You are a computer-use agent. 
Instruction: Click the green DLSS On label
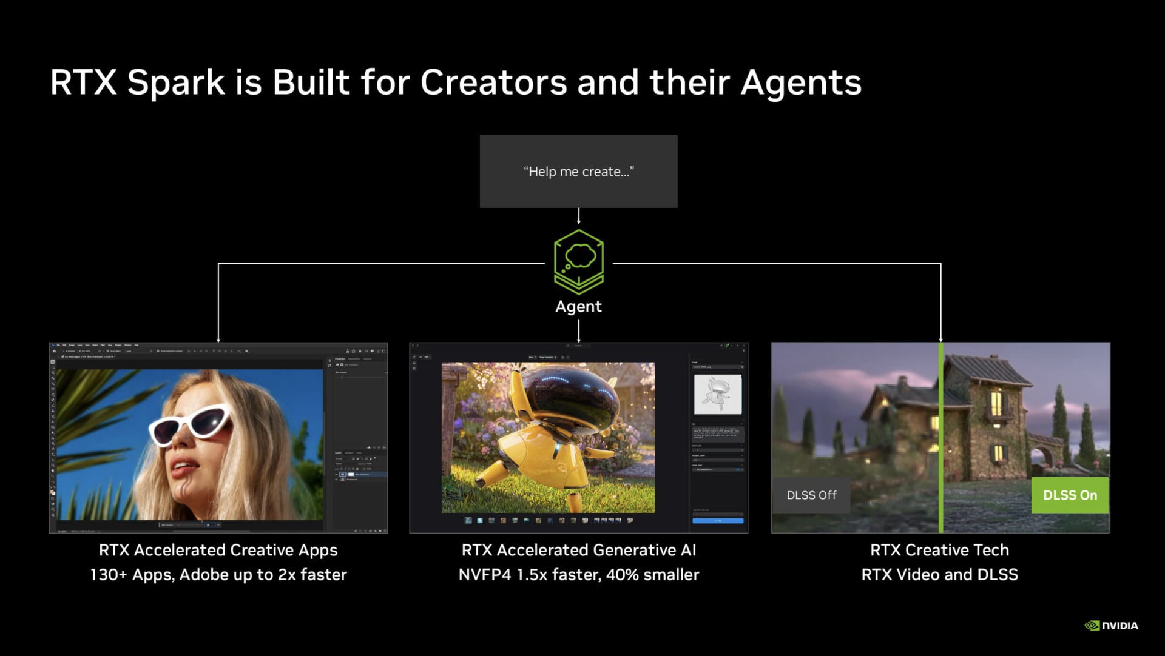[1070, 495]
